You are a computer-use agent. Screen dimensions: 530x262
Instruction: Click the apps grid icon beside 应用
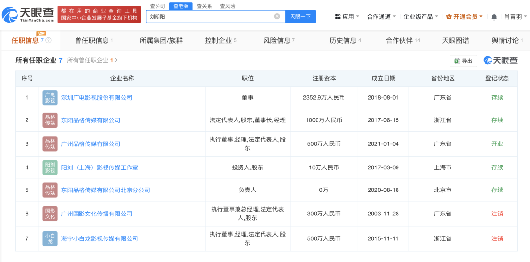click(337, 17)
